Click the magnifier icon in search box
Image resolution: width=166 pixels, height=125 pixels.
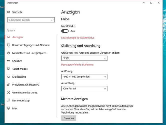(x=52, y=20)
